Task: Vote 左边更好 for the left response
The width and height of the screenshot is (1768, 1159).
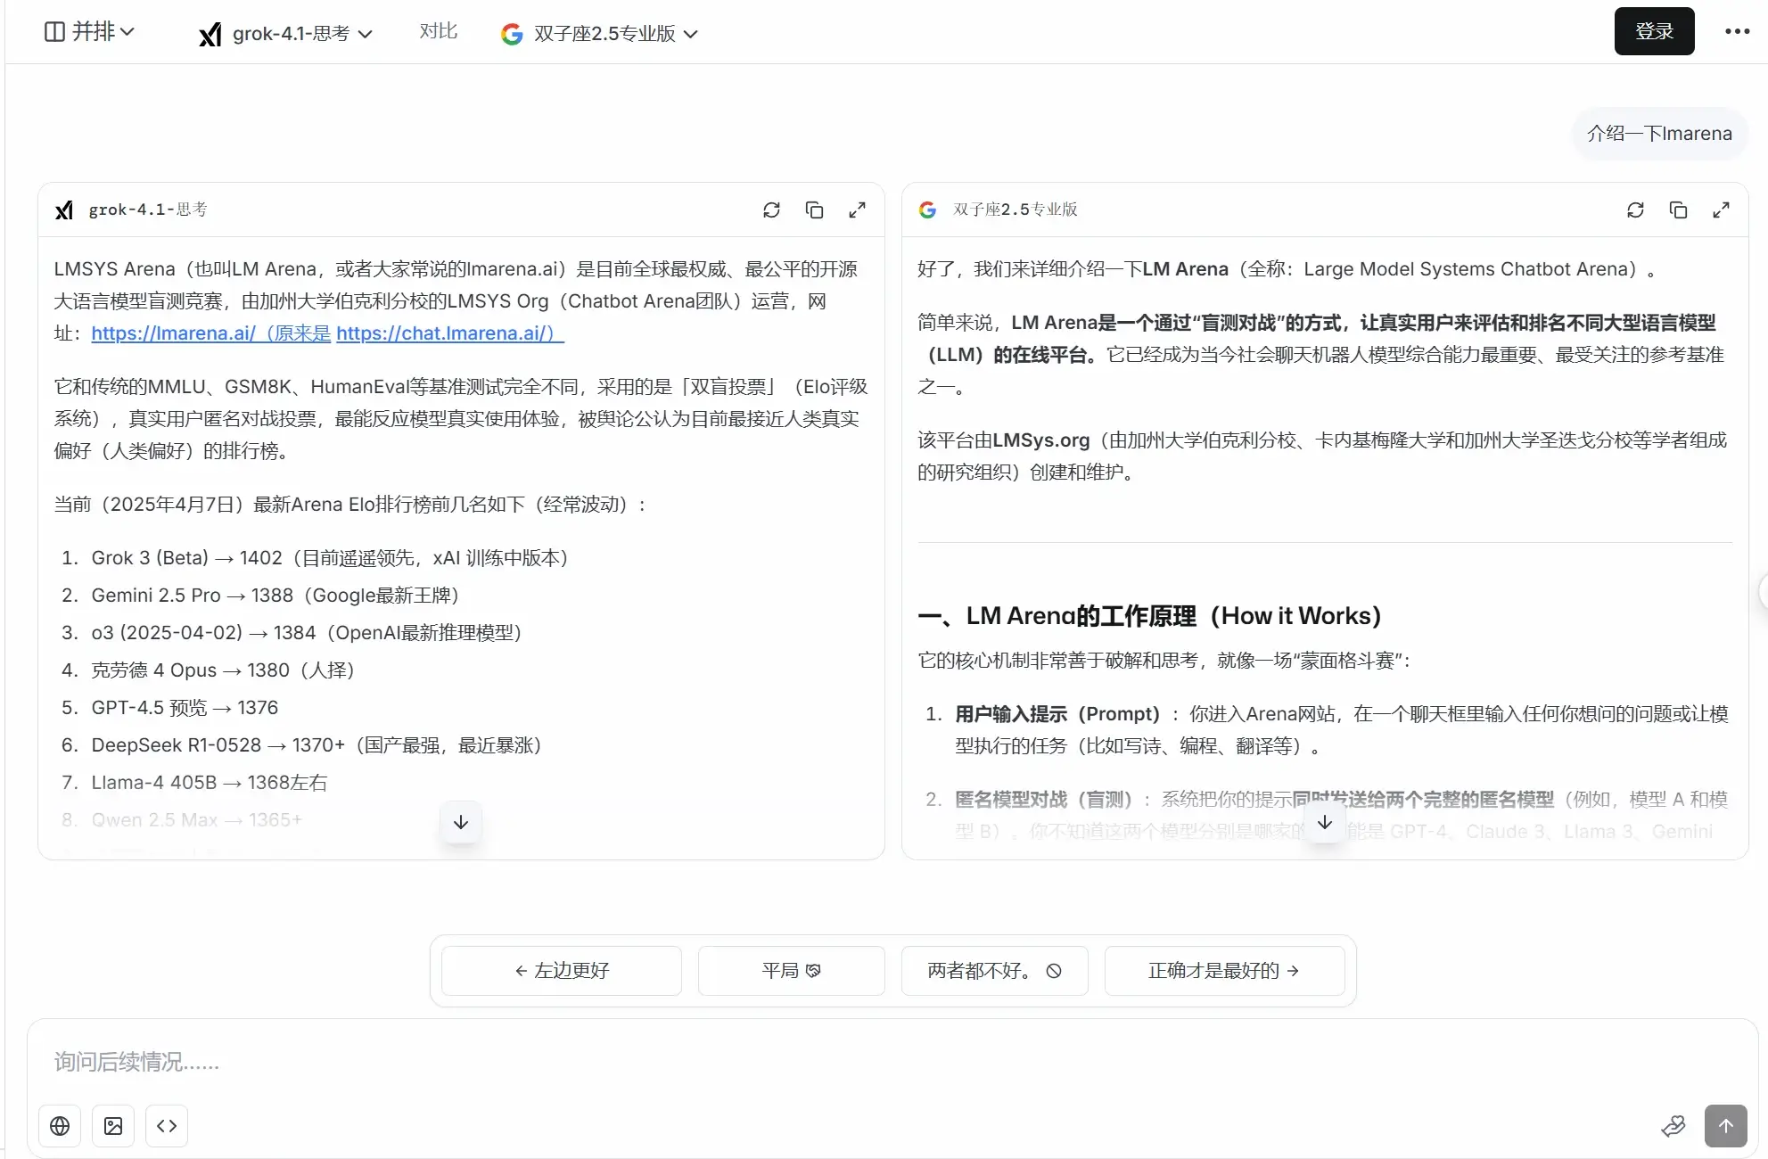Action: coord(562,970)
